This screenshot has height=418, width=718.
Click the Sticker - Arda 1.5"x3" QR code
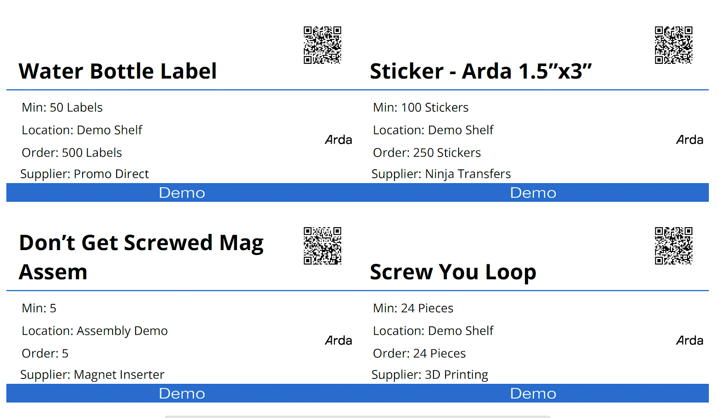click(x=673, y=45)
